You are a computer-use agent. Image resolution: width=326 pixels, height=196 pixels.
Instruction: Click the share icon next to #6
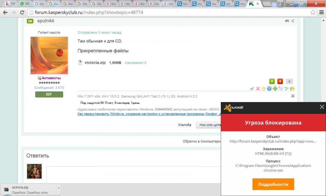click(293, 21)
